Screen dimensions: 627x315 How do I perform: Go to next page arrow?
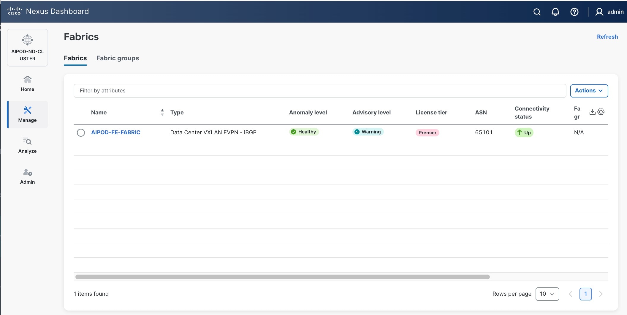(x=601, y=294)
